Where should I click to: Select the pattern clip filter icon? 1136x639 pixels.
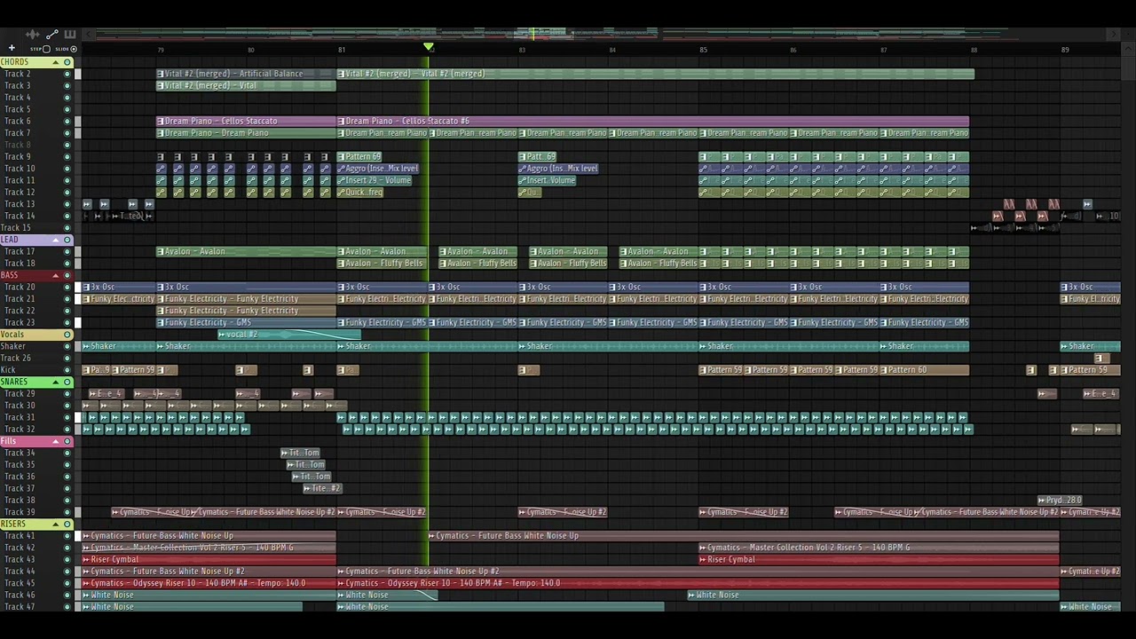70,35
